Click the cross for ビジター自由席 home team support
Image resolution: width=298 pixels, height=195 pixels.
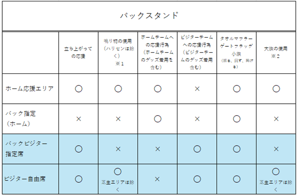pyautogui.click(x=157, y=179)
